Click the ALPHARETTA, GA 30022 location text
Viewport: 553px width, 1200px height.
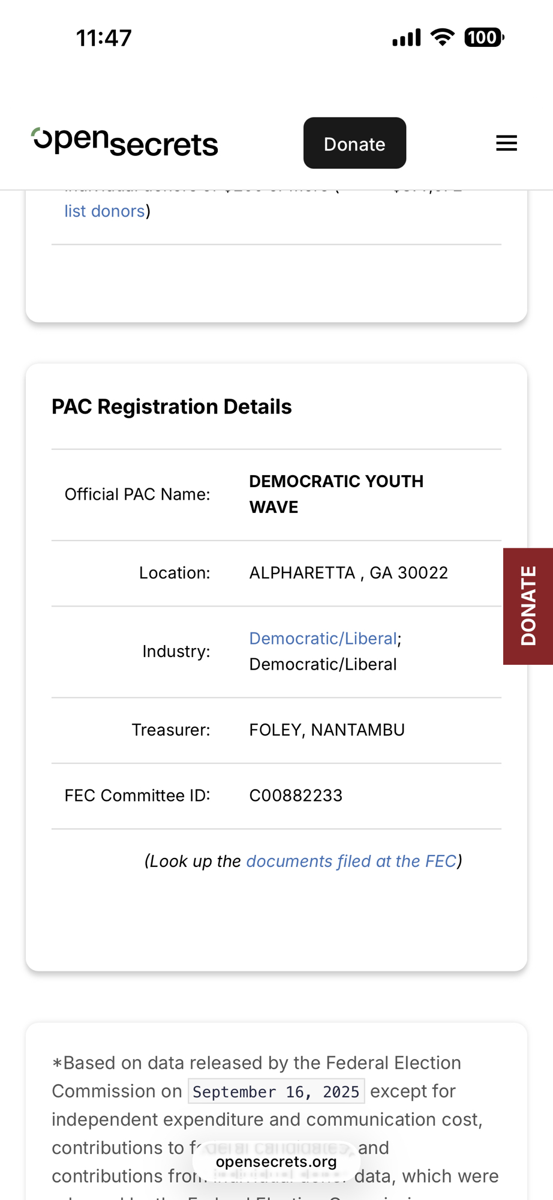point(348,573)
